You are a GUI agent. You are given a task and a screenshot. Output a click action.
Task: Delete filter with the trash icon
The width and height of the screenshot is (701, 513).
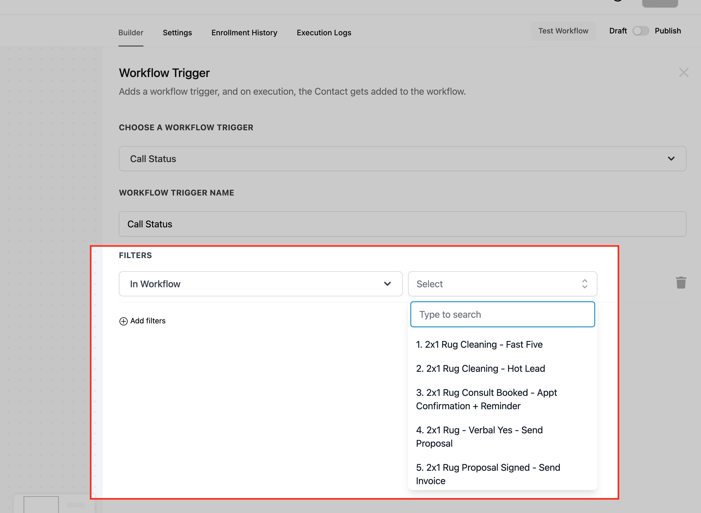coord(681,283)
